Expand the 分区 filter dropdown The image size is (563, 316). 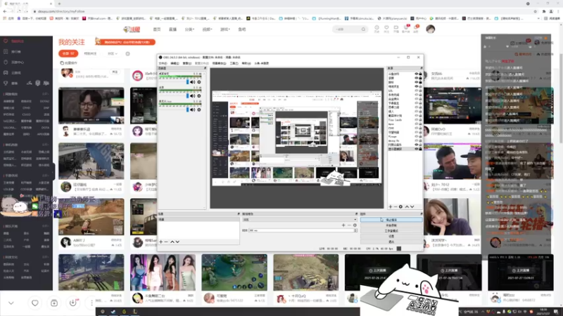coord(113,54)
